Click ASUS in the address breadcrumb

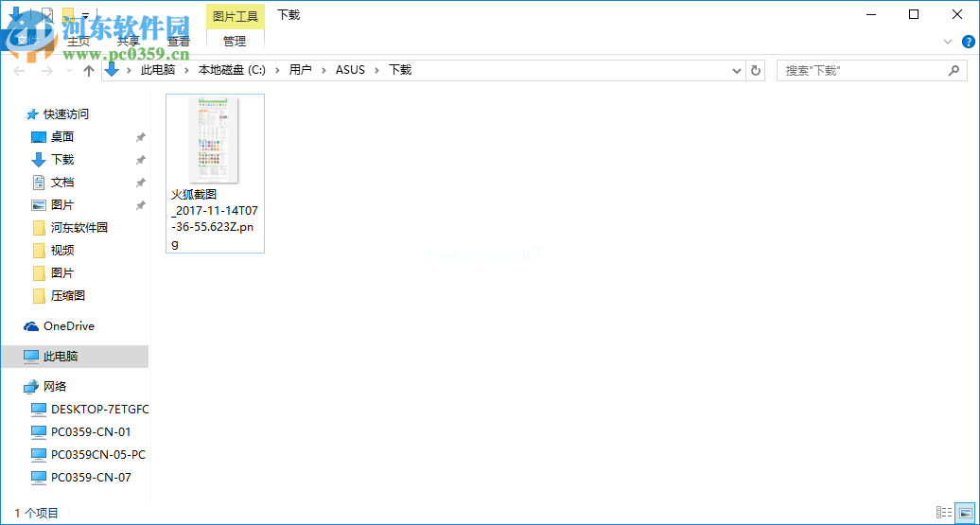pos(349,70)
